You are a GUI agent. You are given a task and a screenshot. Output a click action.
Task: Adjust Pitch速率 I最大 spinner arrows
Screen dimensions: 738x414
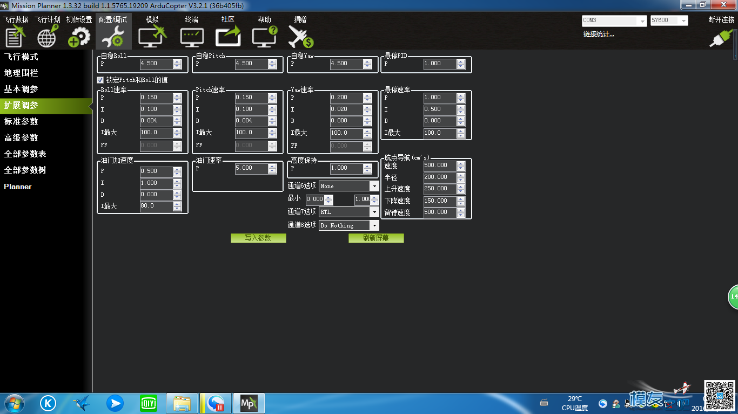pos(273,133)
